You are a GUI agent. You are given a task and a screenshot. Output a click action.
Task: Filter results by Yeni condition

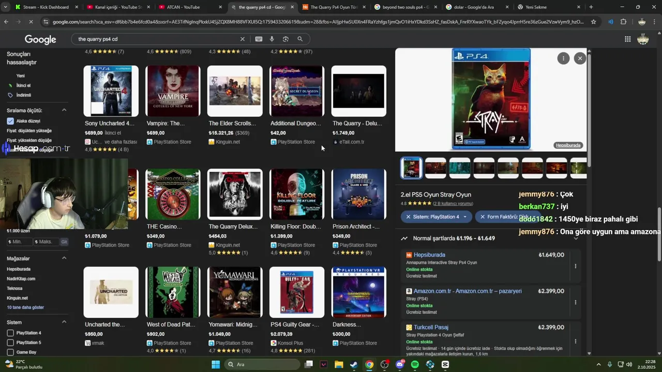click(x=20, y=75)
